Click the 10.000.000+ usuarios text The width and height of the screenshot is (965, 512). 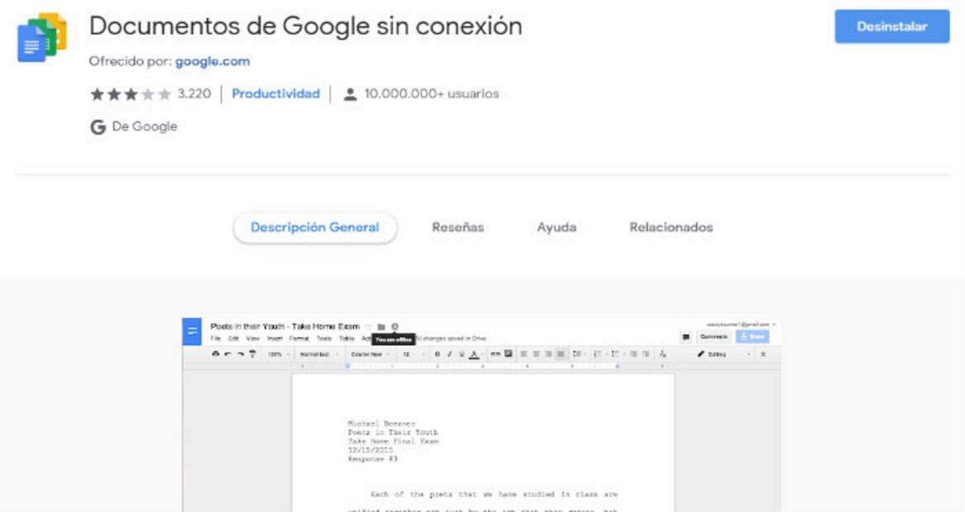coord(432,94)
